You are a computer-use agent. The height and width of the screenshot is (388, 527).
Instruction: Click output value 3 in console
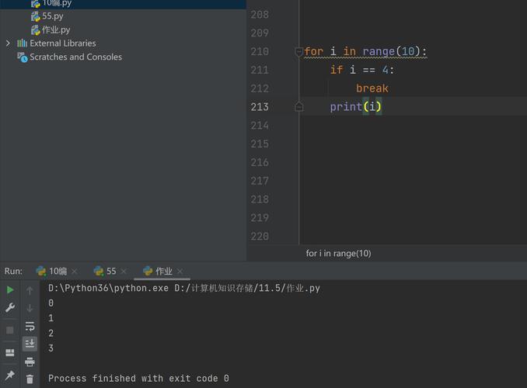[51, 348]
